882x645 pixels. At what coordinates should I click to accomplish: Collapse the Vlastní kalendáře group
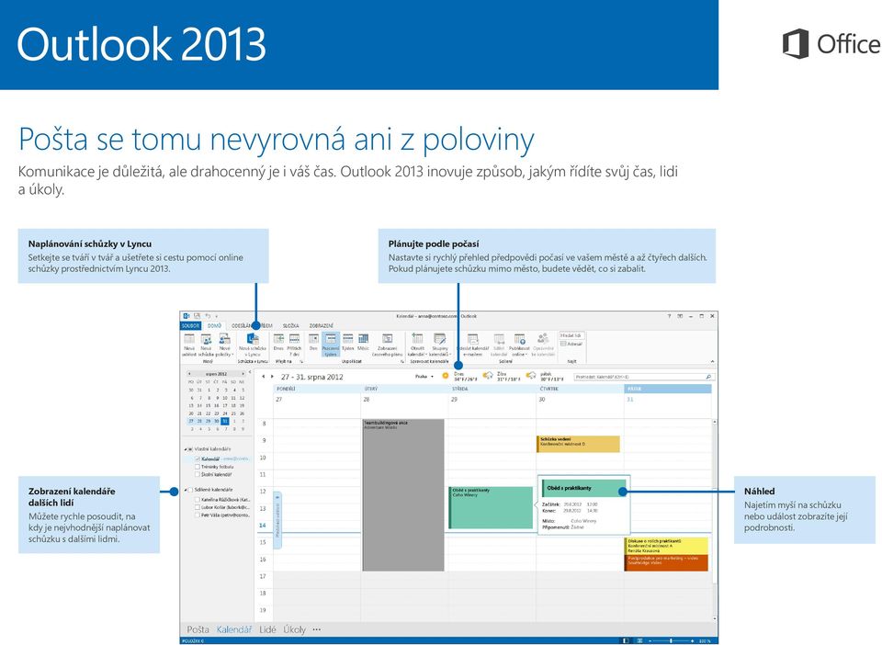point(185,449)
